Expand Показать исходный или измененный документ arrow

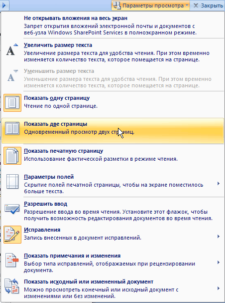click(x=219, y=289)
